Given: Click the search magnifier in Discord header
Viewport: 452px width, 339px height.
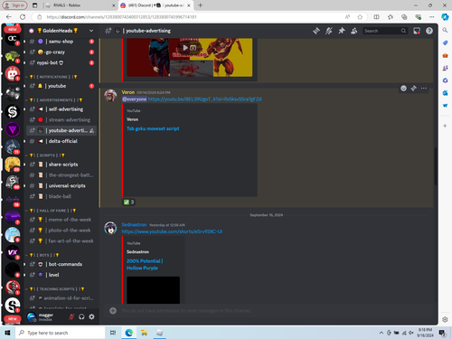Looking at the screenshot, I should (x=403, y=31).
